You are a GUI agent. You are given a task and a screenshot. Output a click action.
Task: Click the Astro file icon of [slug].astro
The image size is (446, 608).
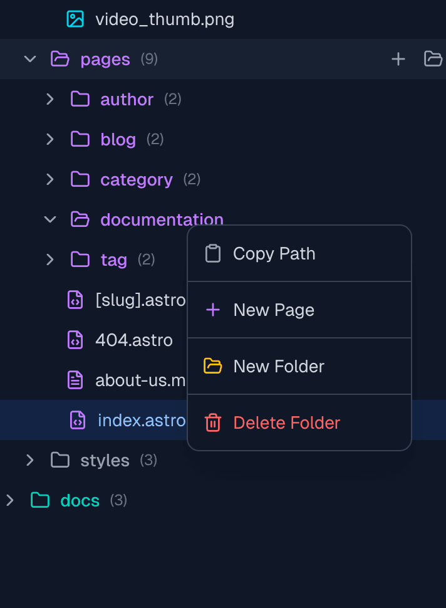(75, 300)
